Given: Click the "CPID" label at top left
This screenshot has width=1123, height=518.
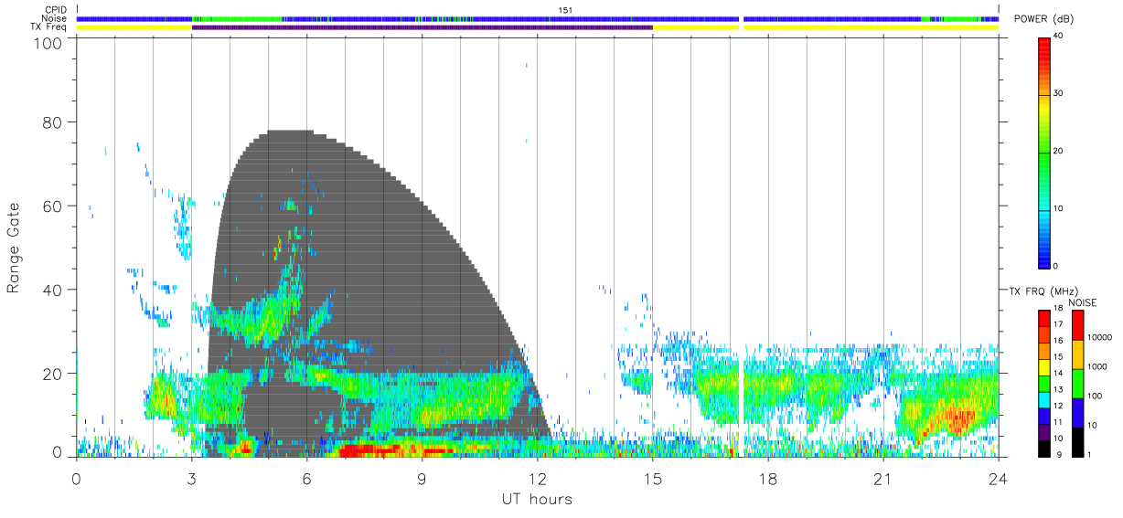Looking at the screenshot, I should (56, 10).
